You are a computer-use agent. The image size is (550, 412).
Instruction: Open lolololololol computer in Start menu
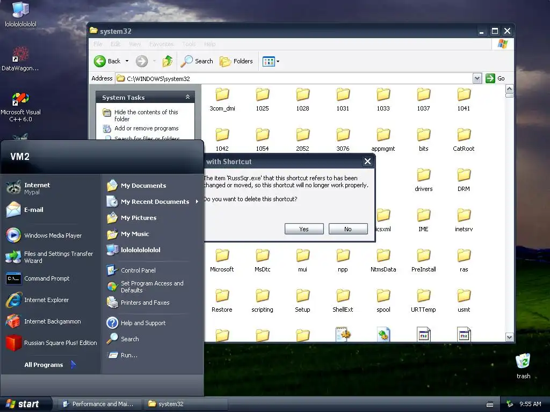(x=152, y=250)
